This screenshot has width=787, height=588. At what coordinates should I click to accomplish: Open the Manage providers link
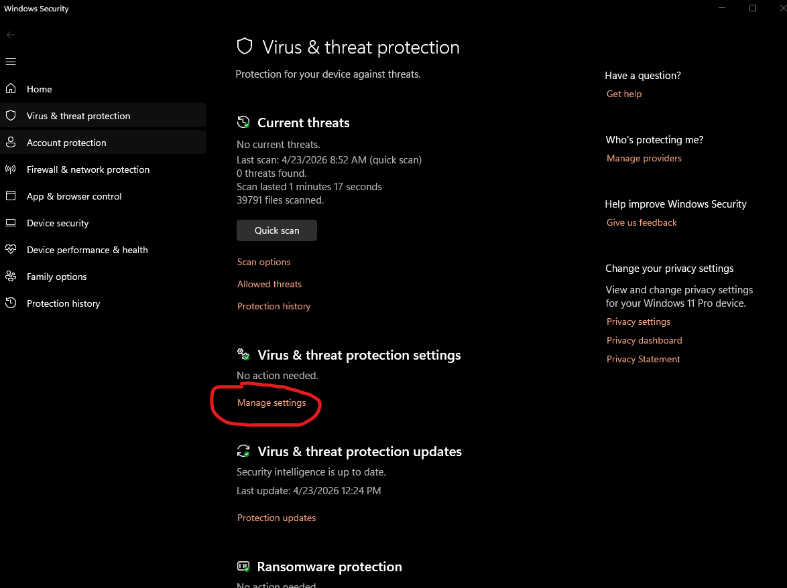[x=644, y=158]
